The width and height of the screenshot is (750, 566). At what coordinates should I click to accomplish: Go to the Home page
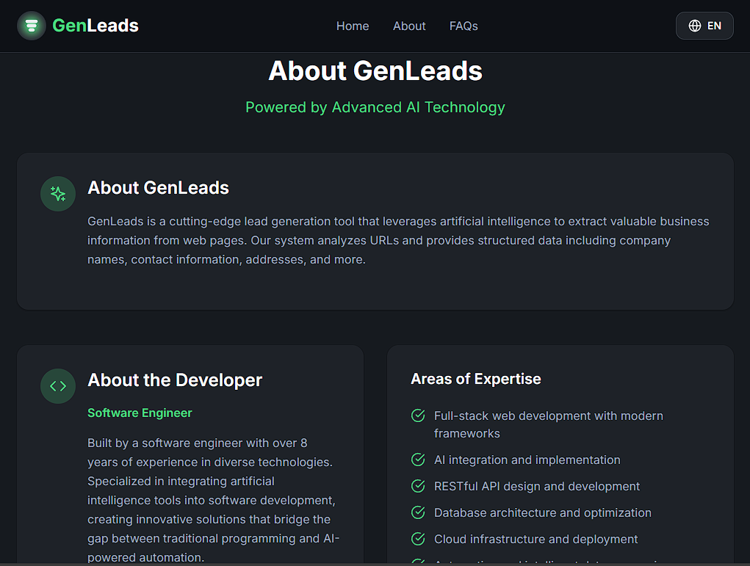click(x=353, y=26)
